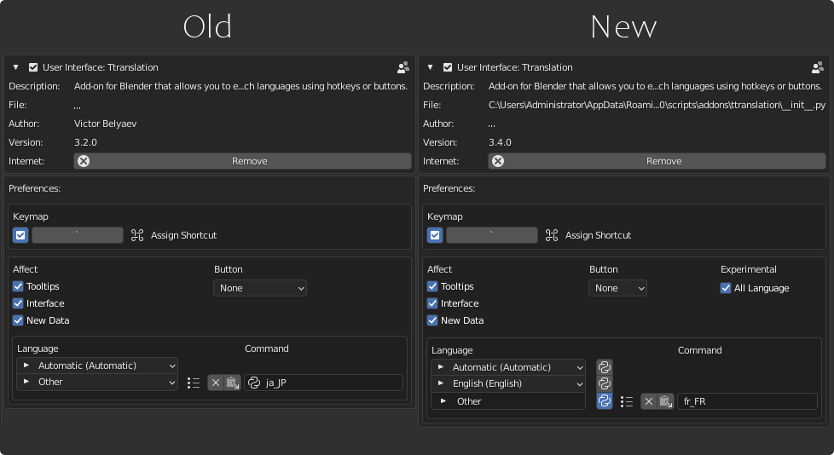
Task: Toggle the All Language experimental checkbox
Action: 727,288
